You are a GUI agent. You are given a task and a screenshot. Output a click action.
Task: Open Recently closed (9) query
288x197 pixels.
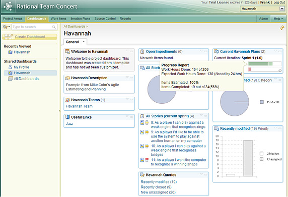[156, 187]
